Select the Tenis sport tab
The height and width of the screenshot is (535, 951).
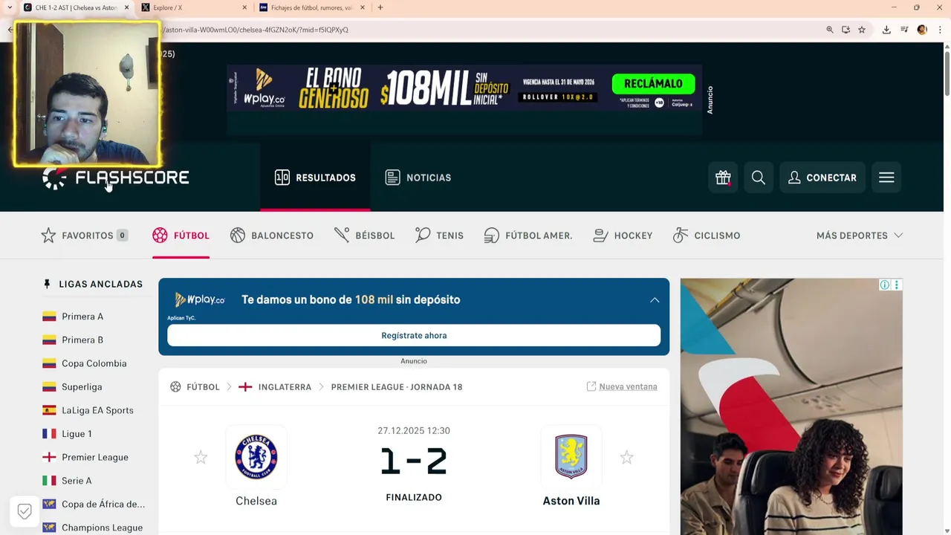pos(439,236)
